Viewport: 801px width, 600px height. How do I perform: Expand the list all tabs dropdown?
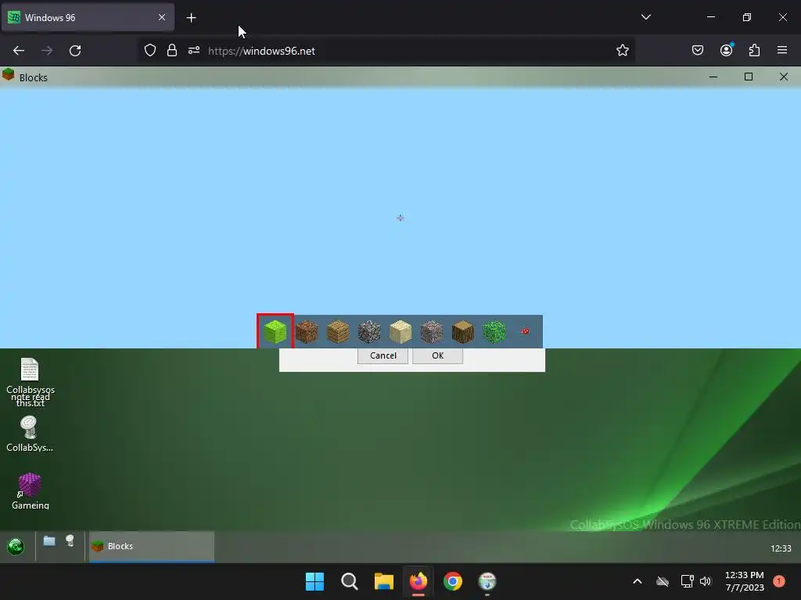click(645, 17)
